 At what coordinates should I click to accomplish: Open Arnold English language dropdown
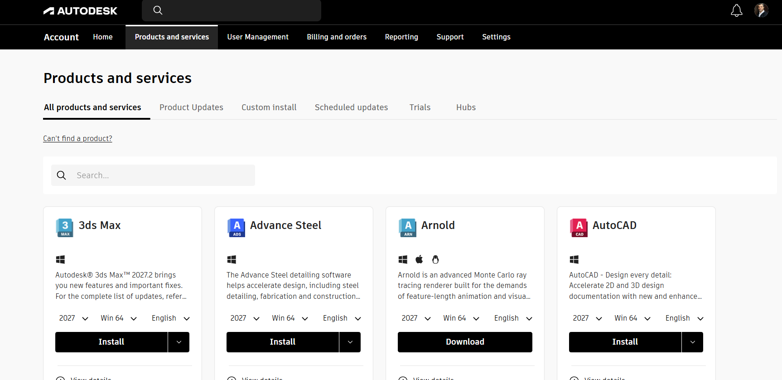(x=513, y=318)
